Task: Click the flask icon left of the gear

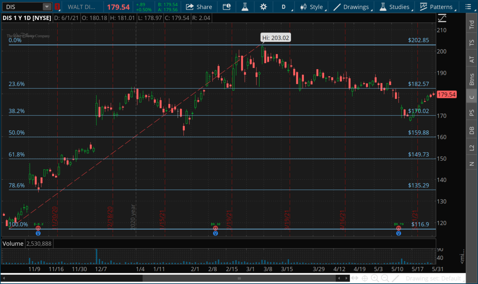Action: (245, 7)
